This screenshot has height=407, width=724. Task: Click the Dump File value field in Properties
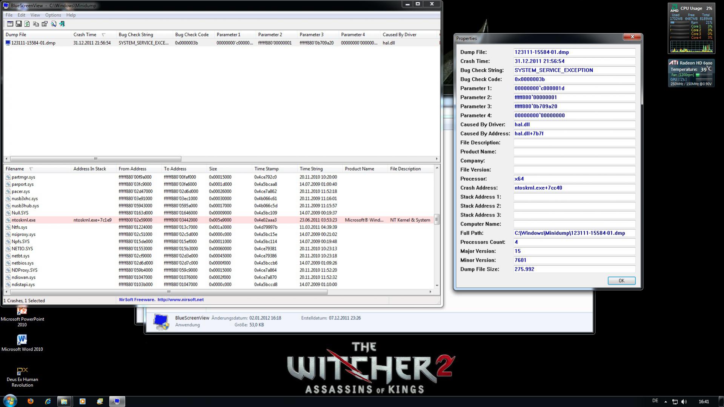pyautogui.click(x=574, y=52)
